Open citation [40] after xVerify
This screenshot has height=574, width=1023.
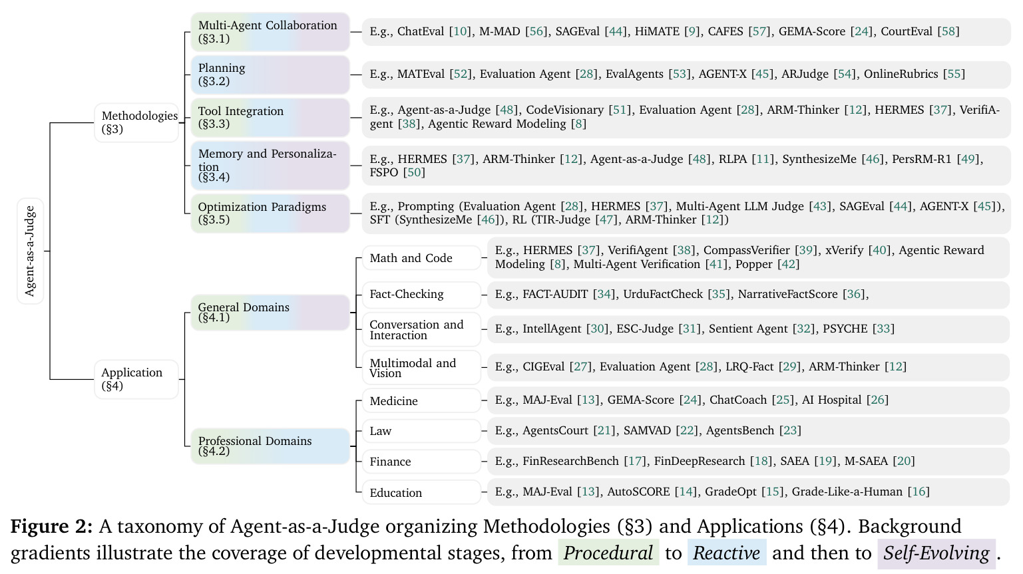879,250
